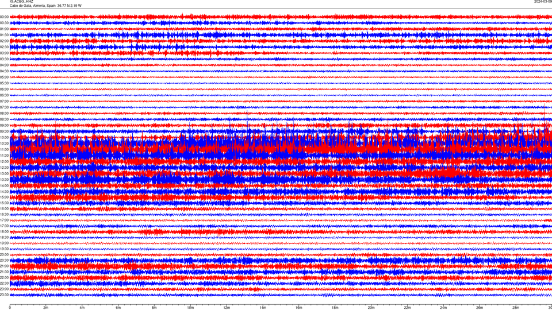Viewport: 552px width, 310px height.
Task: Select the 18:30 time row label
Action: pyautogui.click(x=4, y=237)
